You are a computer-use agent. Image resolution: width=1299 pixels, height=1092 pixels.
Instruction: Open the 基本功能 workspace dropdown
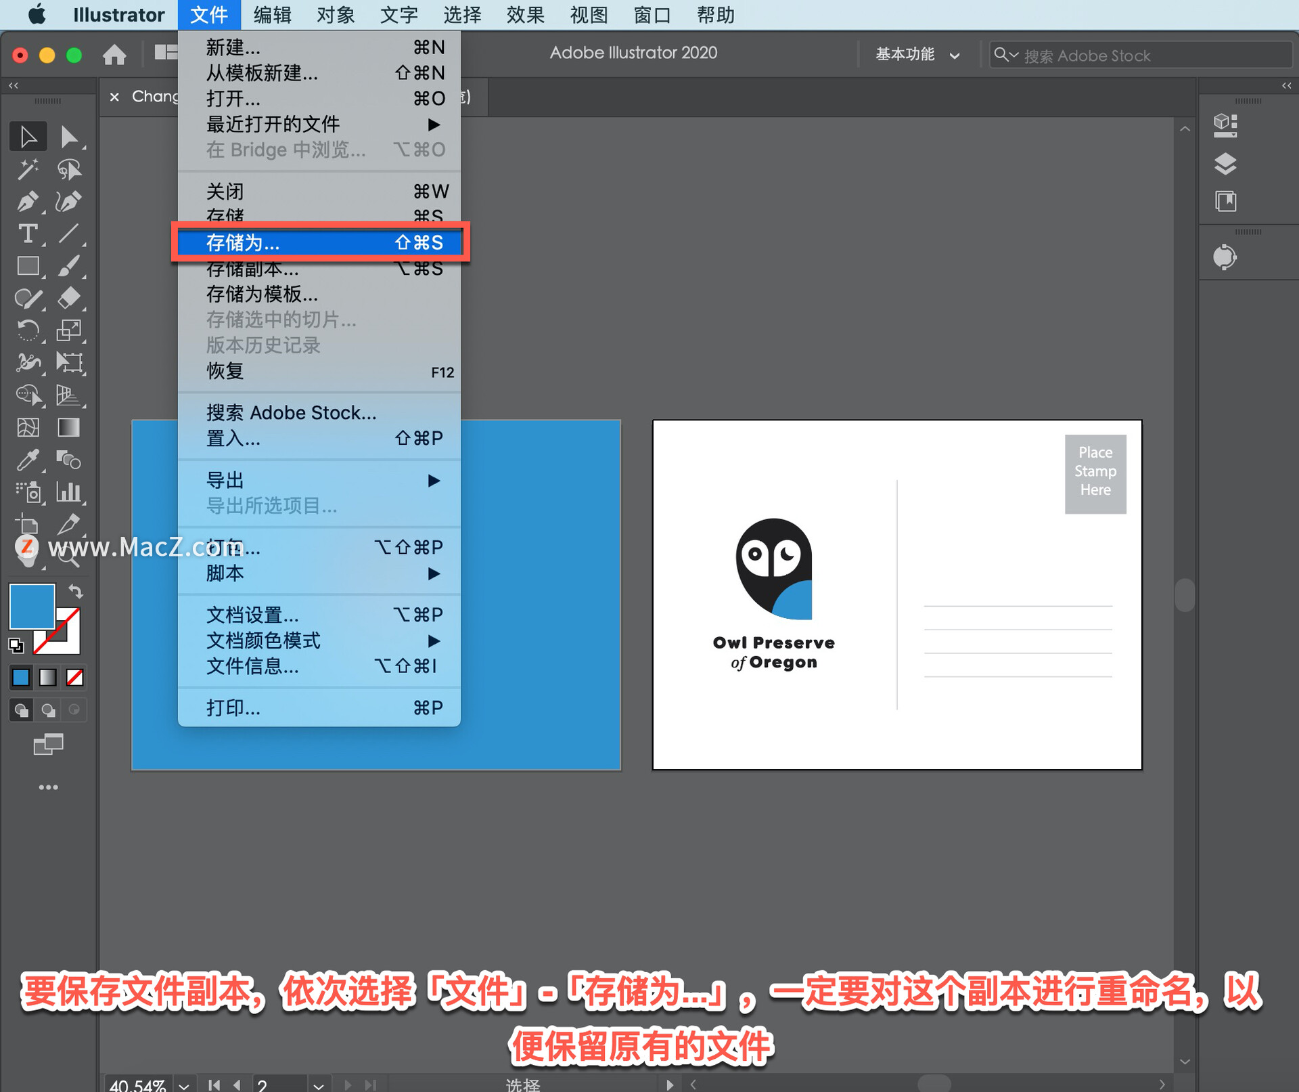click(x=917, y=55)
